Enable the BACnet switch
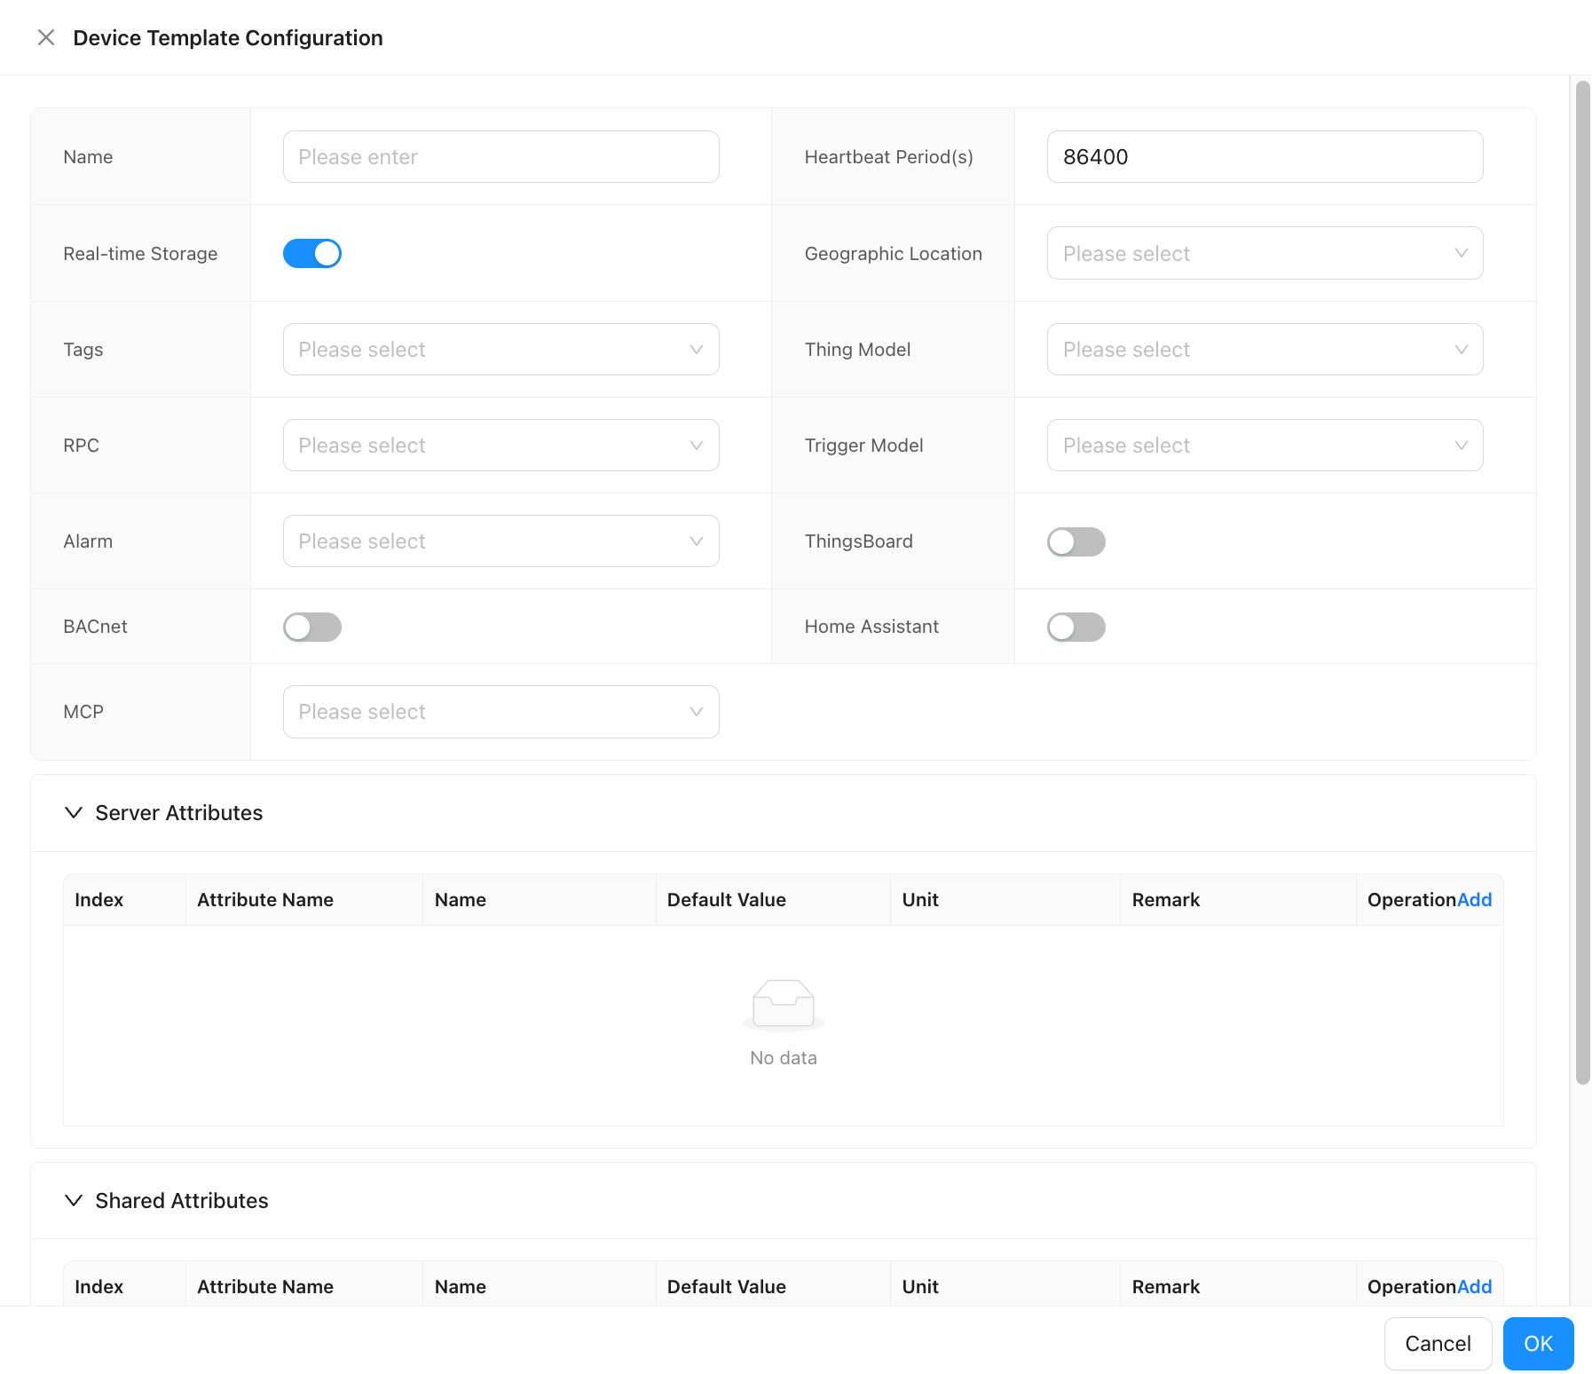1592x1374 pixels. click(x=311, y=627)
